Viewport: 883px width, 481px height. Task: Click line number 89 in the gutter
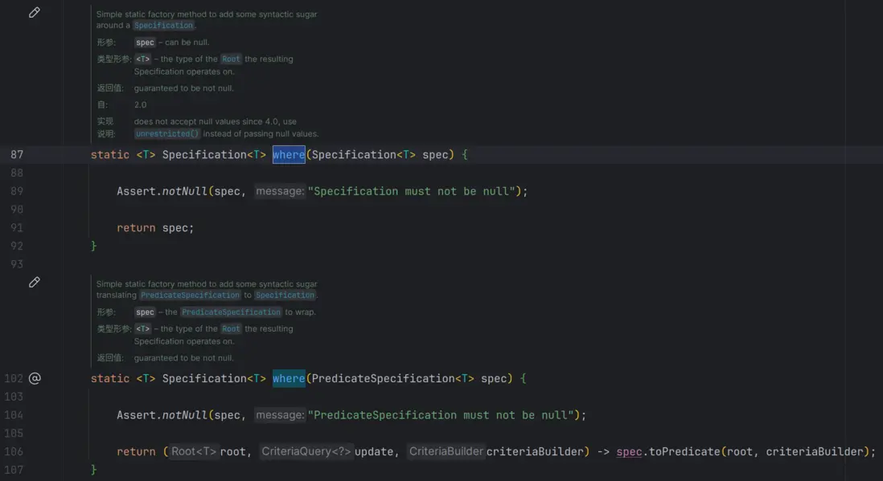pyautogui.click(x=17, y=191)
